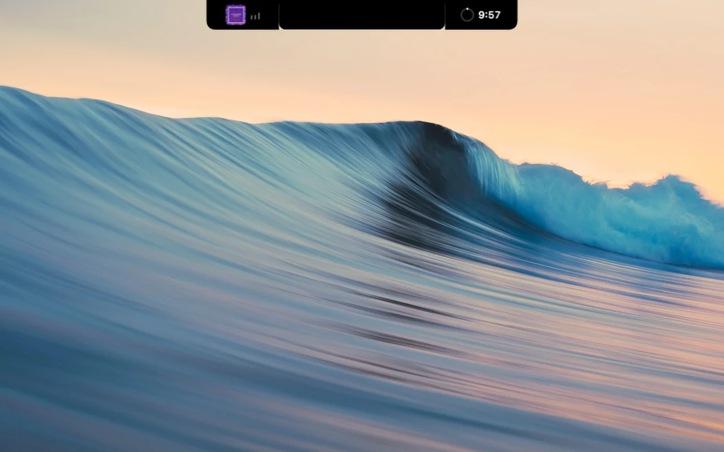The height and width of the screenshot is (452, 724).
Task: Show the media player from purple cover
Action: 235,15
